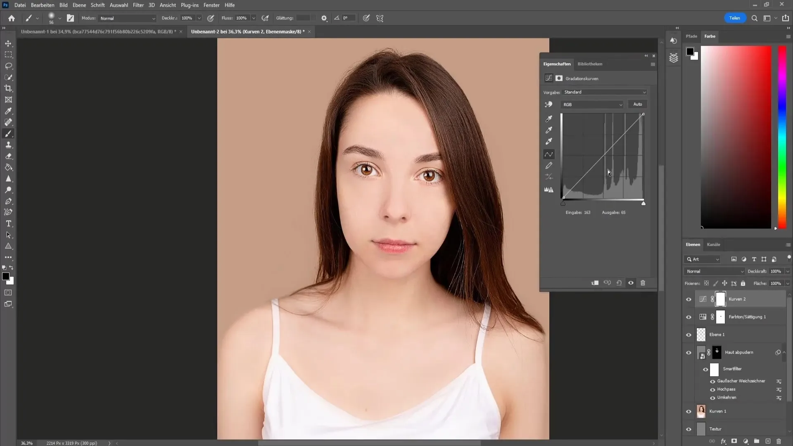The image size is (793, 446).
Task: Click the Kurven 2 layer mask thumbnail
Action: tap(720, 299)
